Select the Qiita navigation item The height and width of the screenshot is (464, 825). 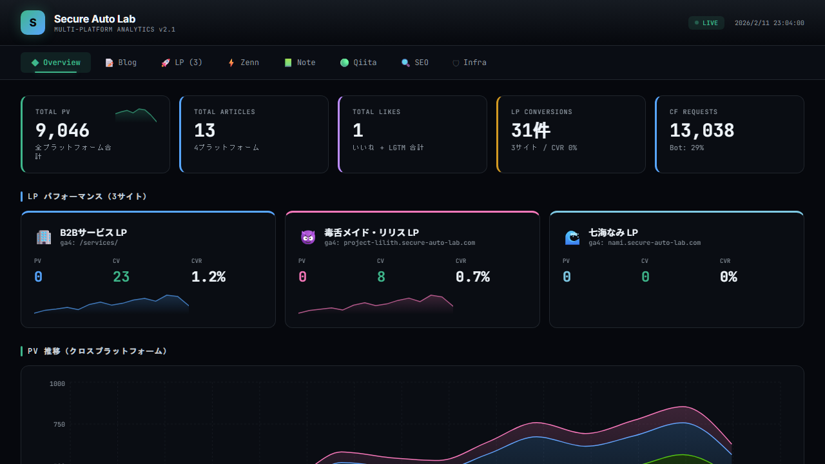coord(358,63)
